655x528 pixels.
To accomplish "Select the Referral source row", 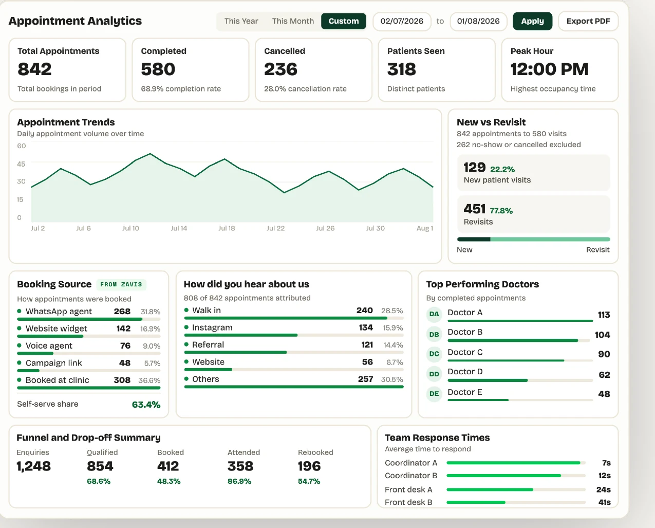I will (294, 347).
